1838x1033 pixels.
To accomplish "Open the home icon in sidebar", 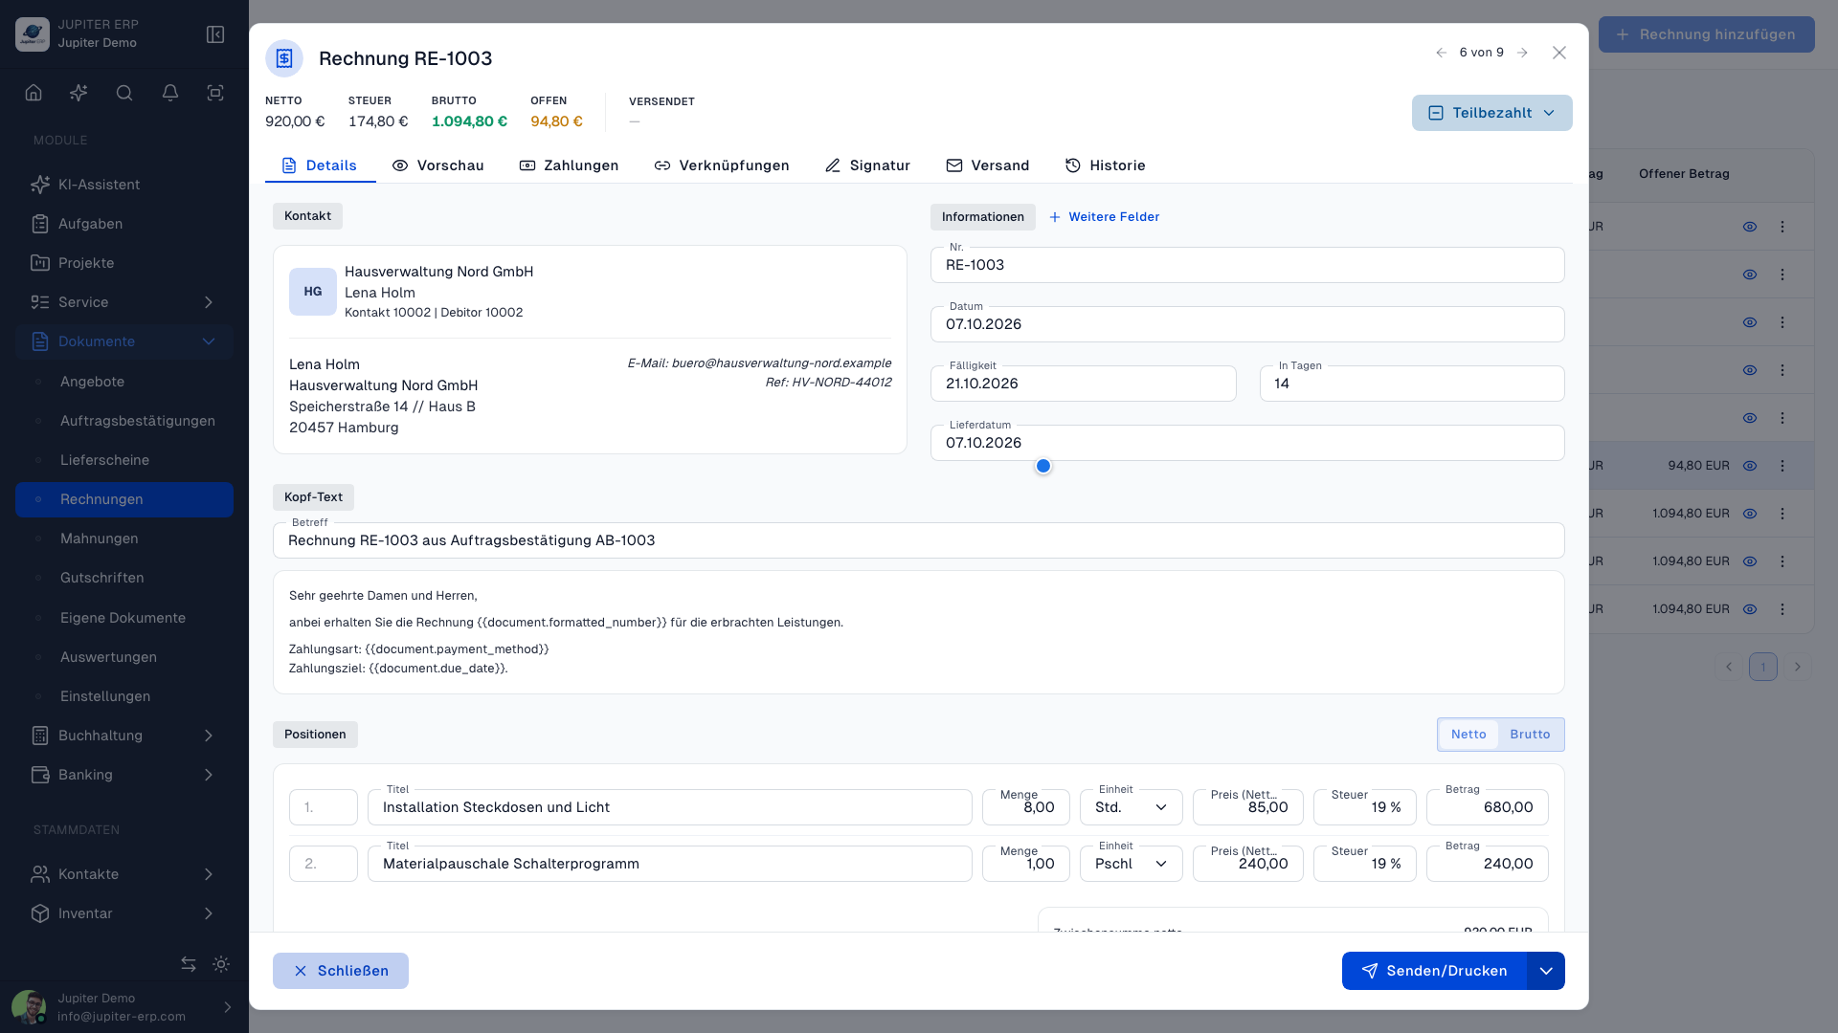I will pyautogui.click(x=34, y=93).
